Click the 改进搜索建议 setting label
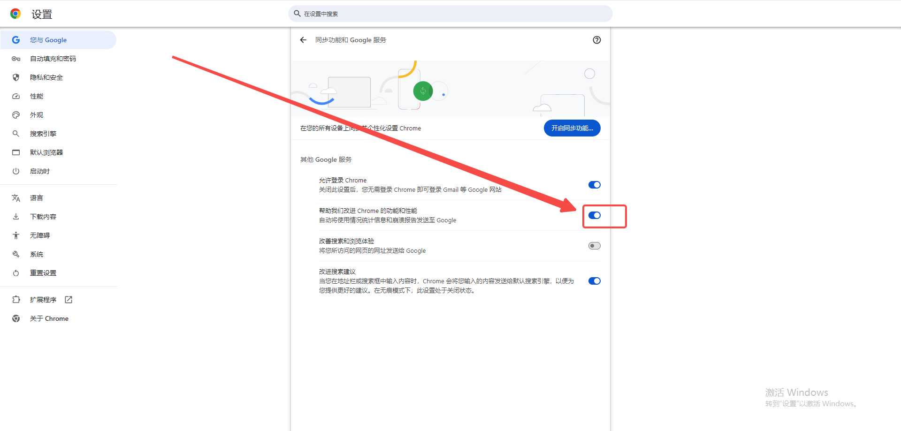The image size is (901, 431). (x=337, y=272)
